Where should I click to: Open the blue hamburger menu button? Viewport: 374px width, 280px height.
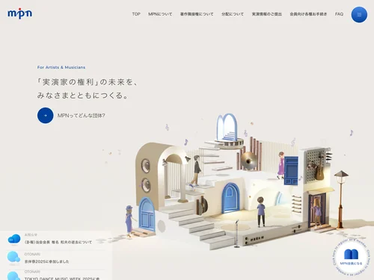click(359, 15)
